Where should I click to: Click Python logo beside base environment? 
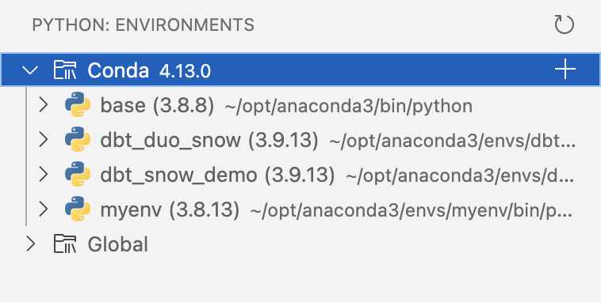78,104
